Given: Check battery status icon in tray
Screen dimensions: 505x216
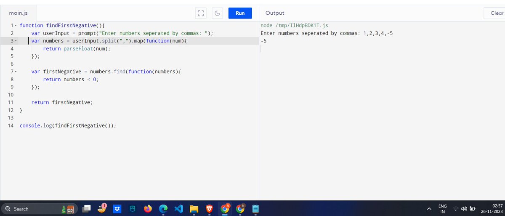Looking at the screenshot, I should (x=473, y=208).
